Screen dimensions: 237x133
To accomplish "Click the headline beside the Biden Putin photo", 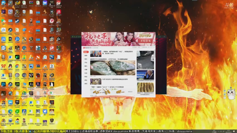I will pyautogui.click(x=117, y=52).
